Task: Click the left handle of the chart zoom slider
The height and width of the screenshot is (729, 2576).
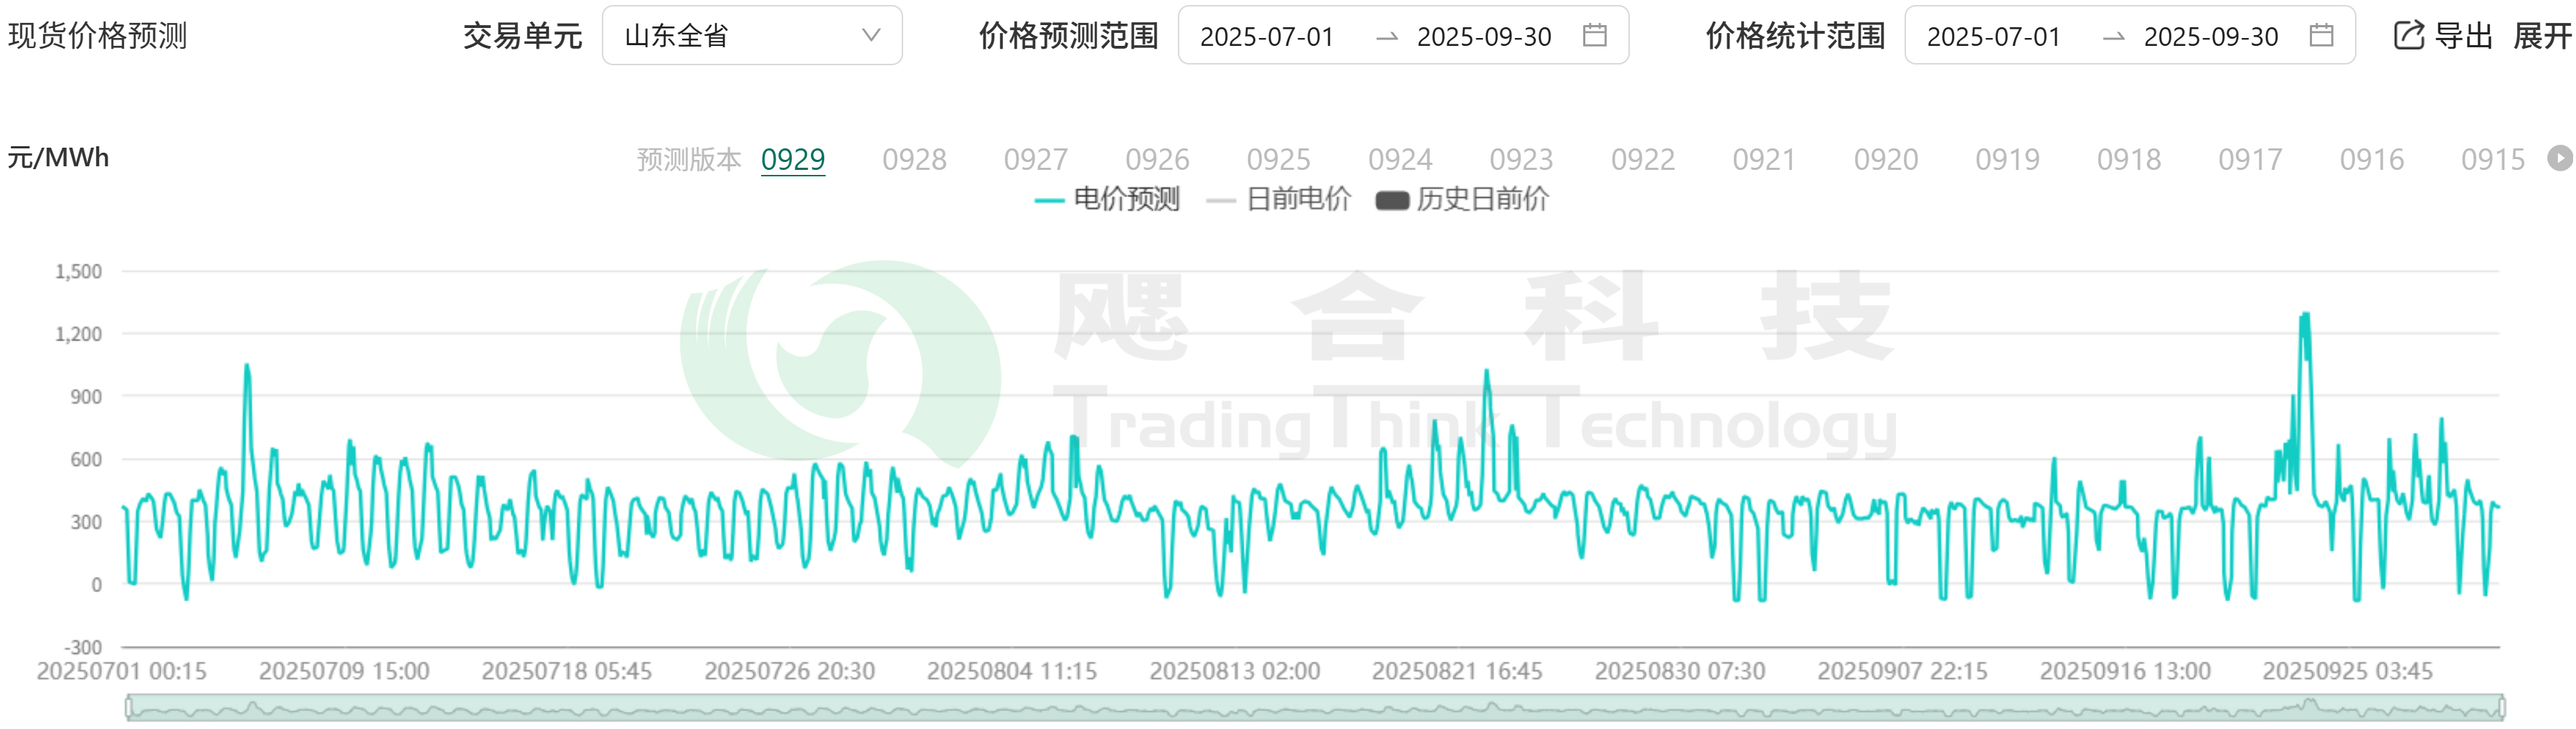Action: point(128,709)
